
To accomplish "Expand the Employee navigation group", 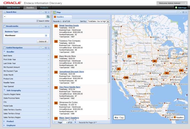I will (4, 125).
